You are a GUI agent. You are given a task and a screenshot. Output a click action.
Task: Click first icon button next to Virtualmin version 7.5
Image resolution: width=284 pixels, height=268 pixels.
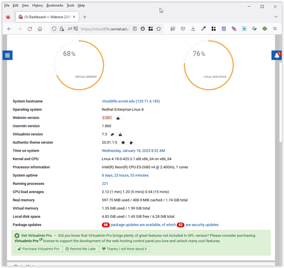113,135
